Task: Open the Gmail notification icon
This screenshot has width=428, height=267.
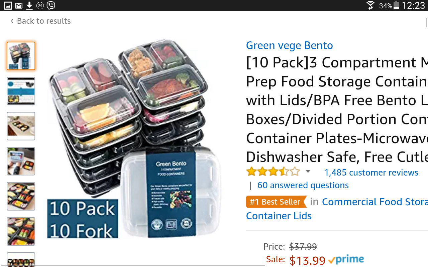Action: [x=19, y=5]
